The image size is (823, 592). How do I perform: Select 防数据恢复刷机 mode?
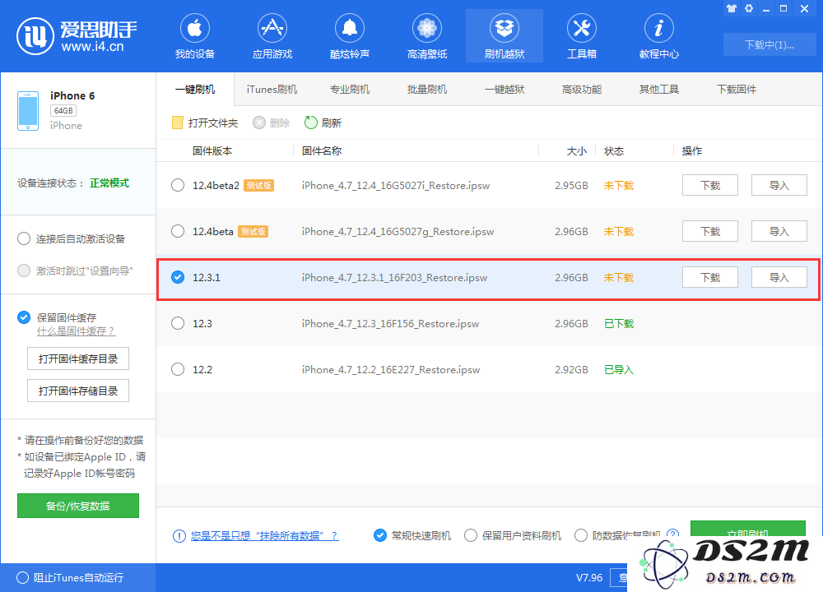(x=581, y=535)
